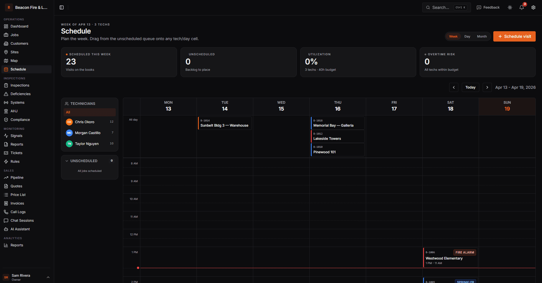The height and width of the screenshot is (283, 542).
Task: Go to the previous week arrow
Action: point(453,87)
